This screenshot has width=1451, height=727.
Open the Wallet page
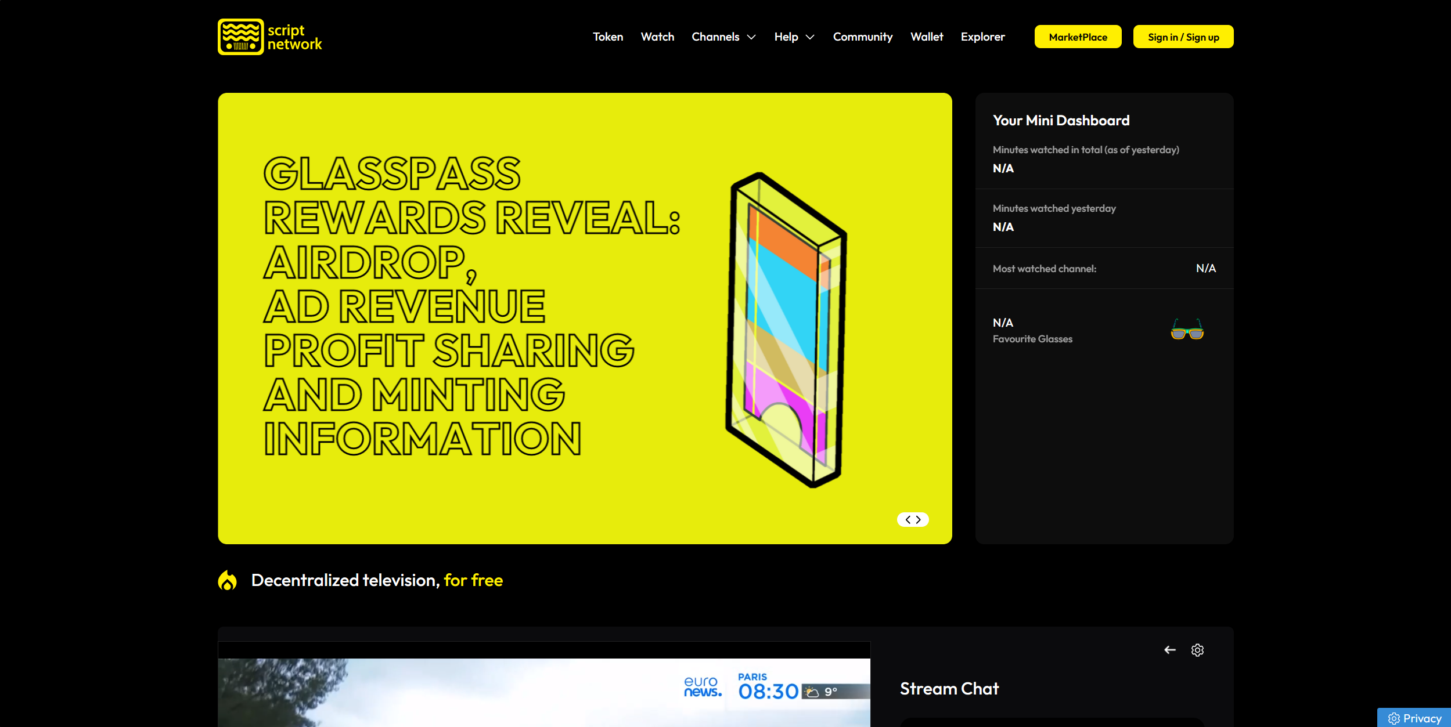[x=926, y=37]
